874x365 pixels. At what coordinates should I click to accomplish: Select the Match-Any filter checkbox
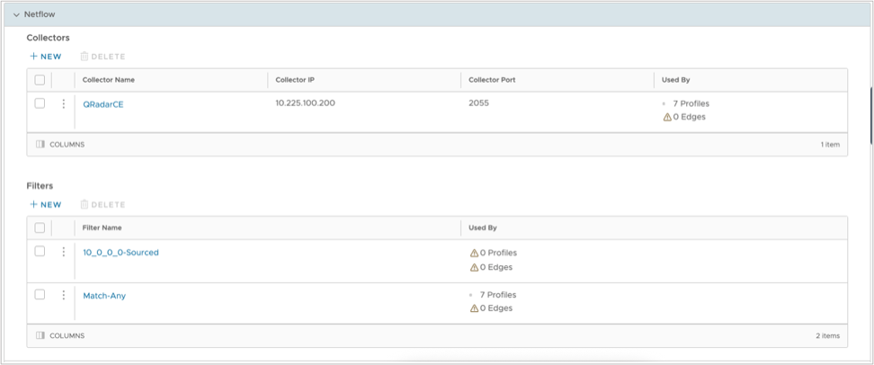40,294
